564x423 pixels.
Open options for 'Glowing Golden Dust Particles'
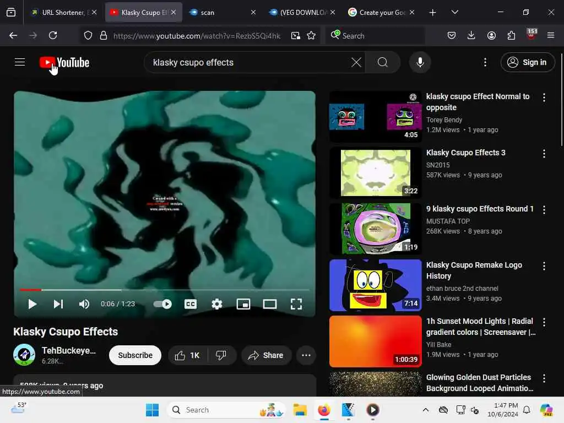tap(544, 378)
